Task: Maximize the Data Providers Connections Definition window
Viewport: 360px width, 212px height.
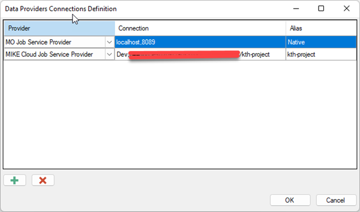Action: 321,9
